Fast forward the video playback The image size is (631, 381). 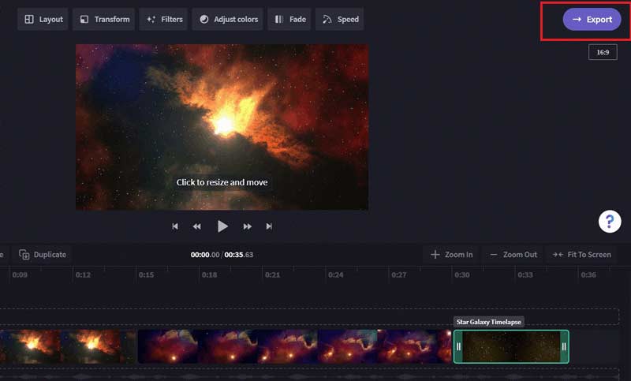248,226
